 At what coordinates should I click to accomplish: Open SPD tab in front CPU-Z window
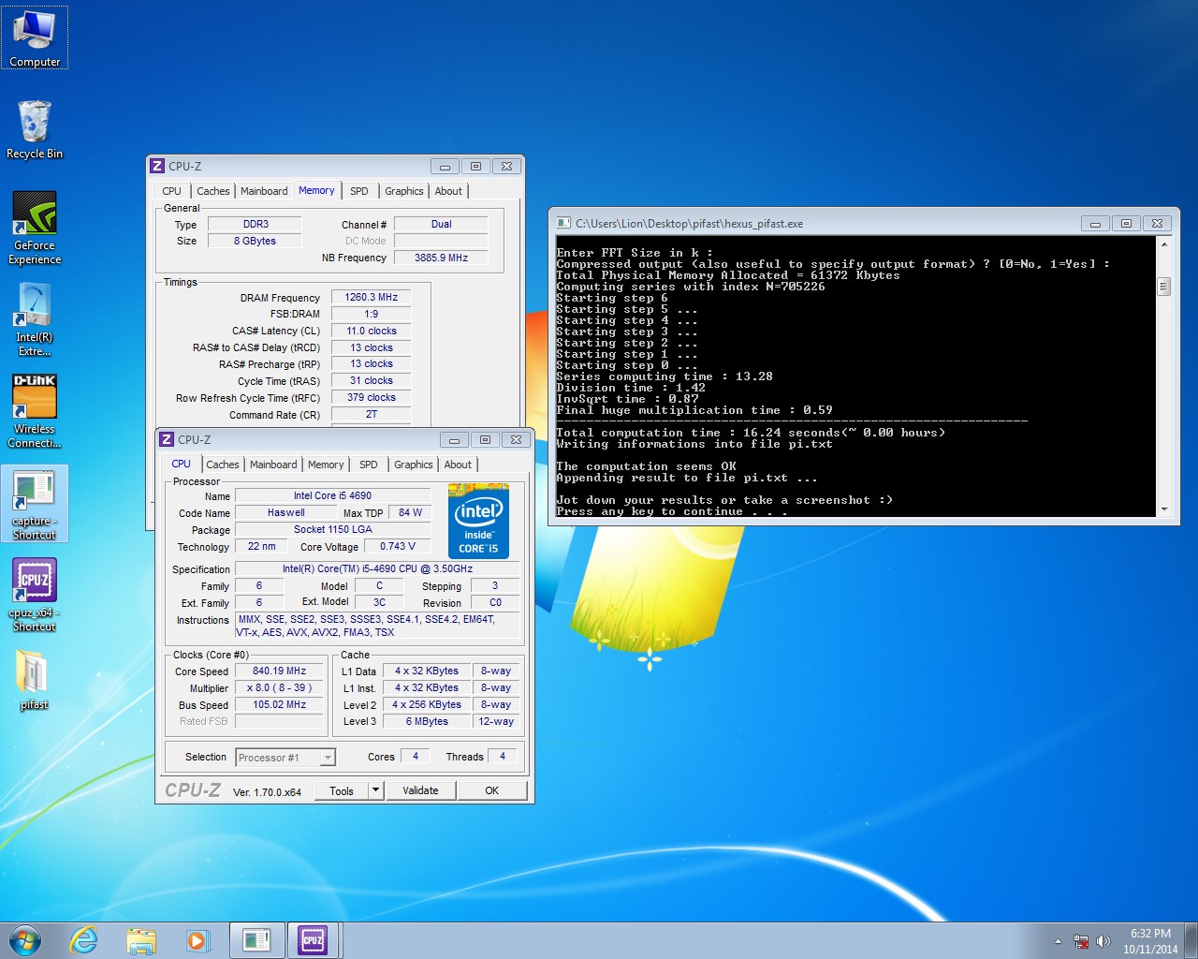[x=369, y=465]
